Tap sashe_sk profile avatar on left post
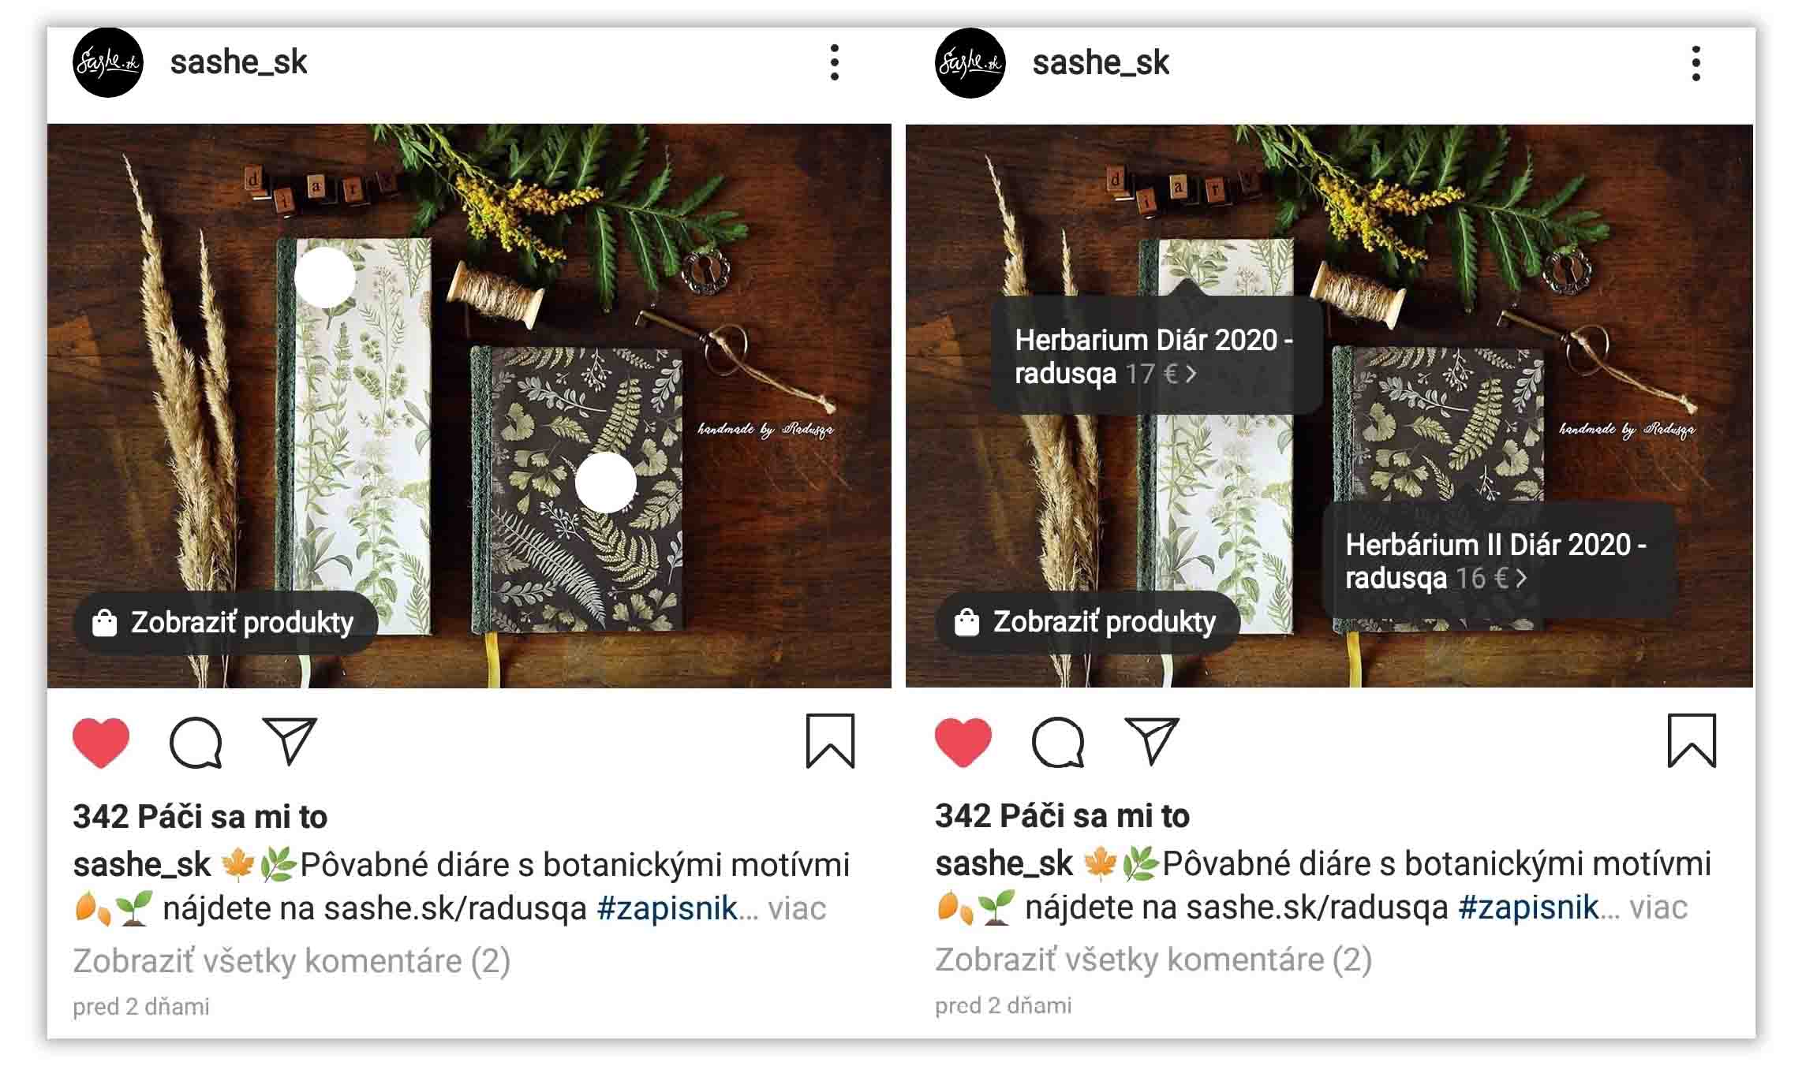Viewport: 1802px width, 1066px height. [108, 62]
